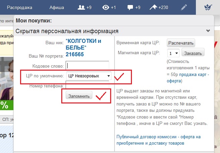Click the pencil edit icon
The height and width of the screenshot is (153, 220).
[x=184, y=7]
